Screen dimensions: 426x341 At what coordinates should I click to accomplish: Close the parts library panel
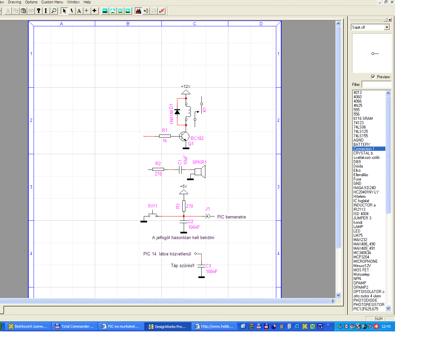click(390, 20)
